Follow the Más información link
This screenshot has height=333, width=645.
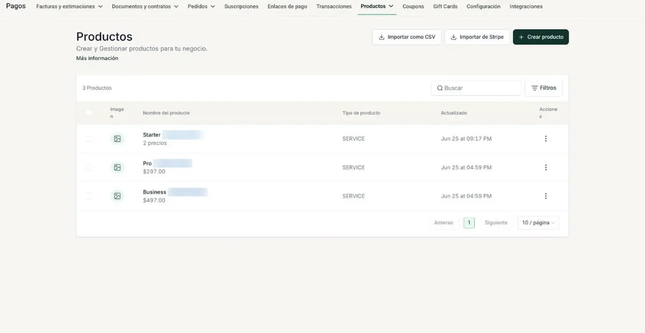point(97,58)
